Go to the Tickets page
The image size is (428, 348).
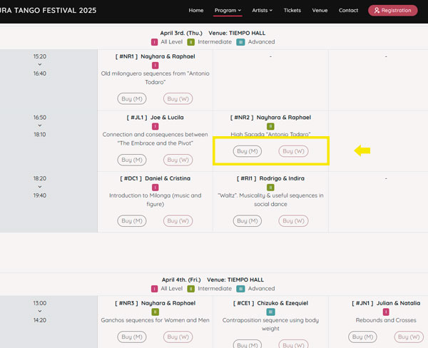point(292,11)
